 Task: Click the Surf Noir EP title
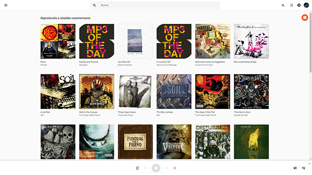(124, 62)
